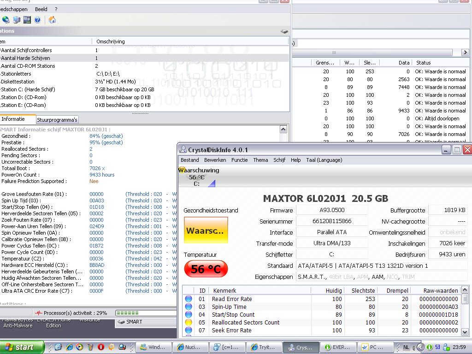
Task: Click the processor activity pulse icon
Action: (39, 313)
